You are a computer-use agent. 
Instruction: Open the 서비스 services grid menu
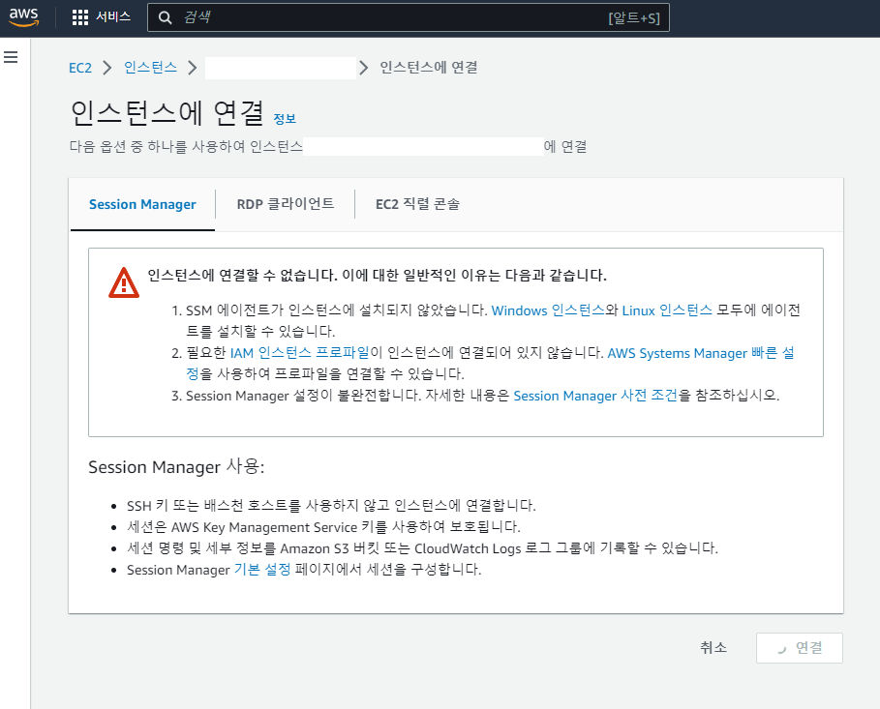pyautogui.click(x=102, y=16)
